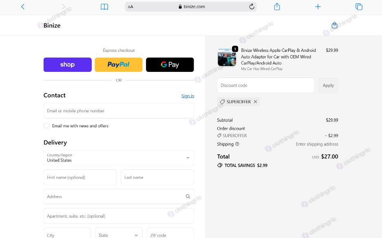The image size is (382, 238).
Task: Click the $27.00 total amount
Action: click(x=329, y=156)
